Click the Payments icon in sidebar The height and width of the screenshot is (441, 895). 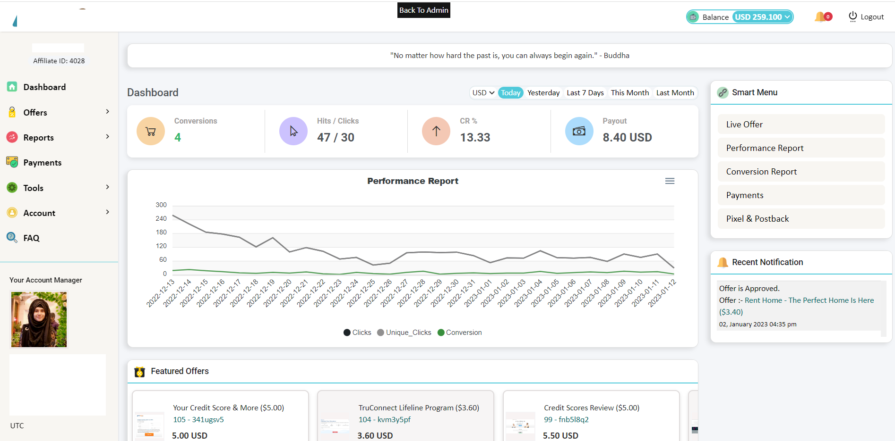point(12,162)
